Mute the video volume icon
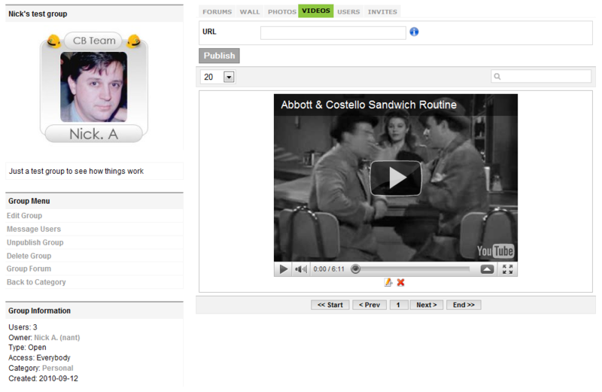The image size is (602, 392). 300,269
